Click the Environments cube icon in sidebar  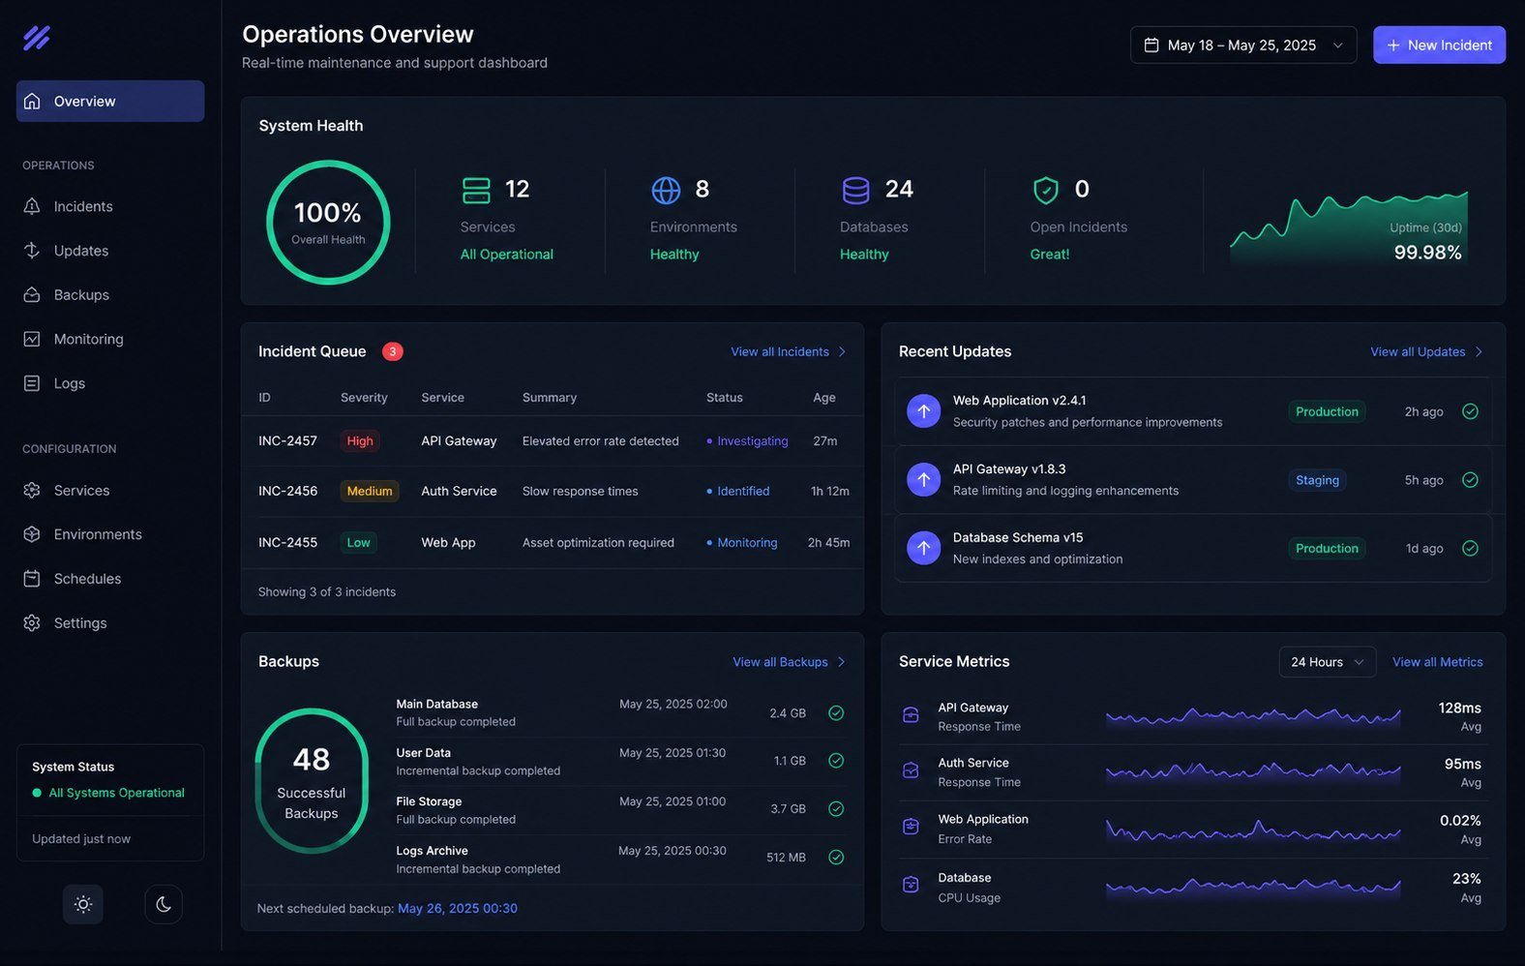[x=32, y=534]
